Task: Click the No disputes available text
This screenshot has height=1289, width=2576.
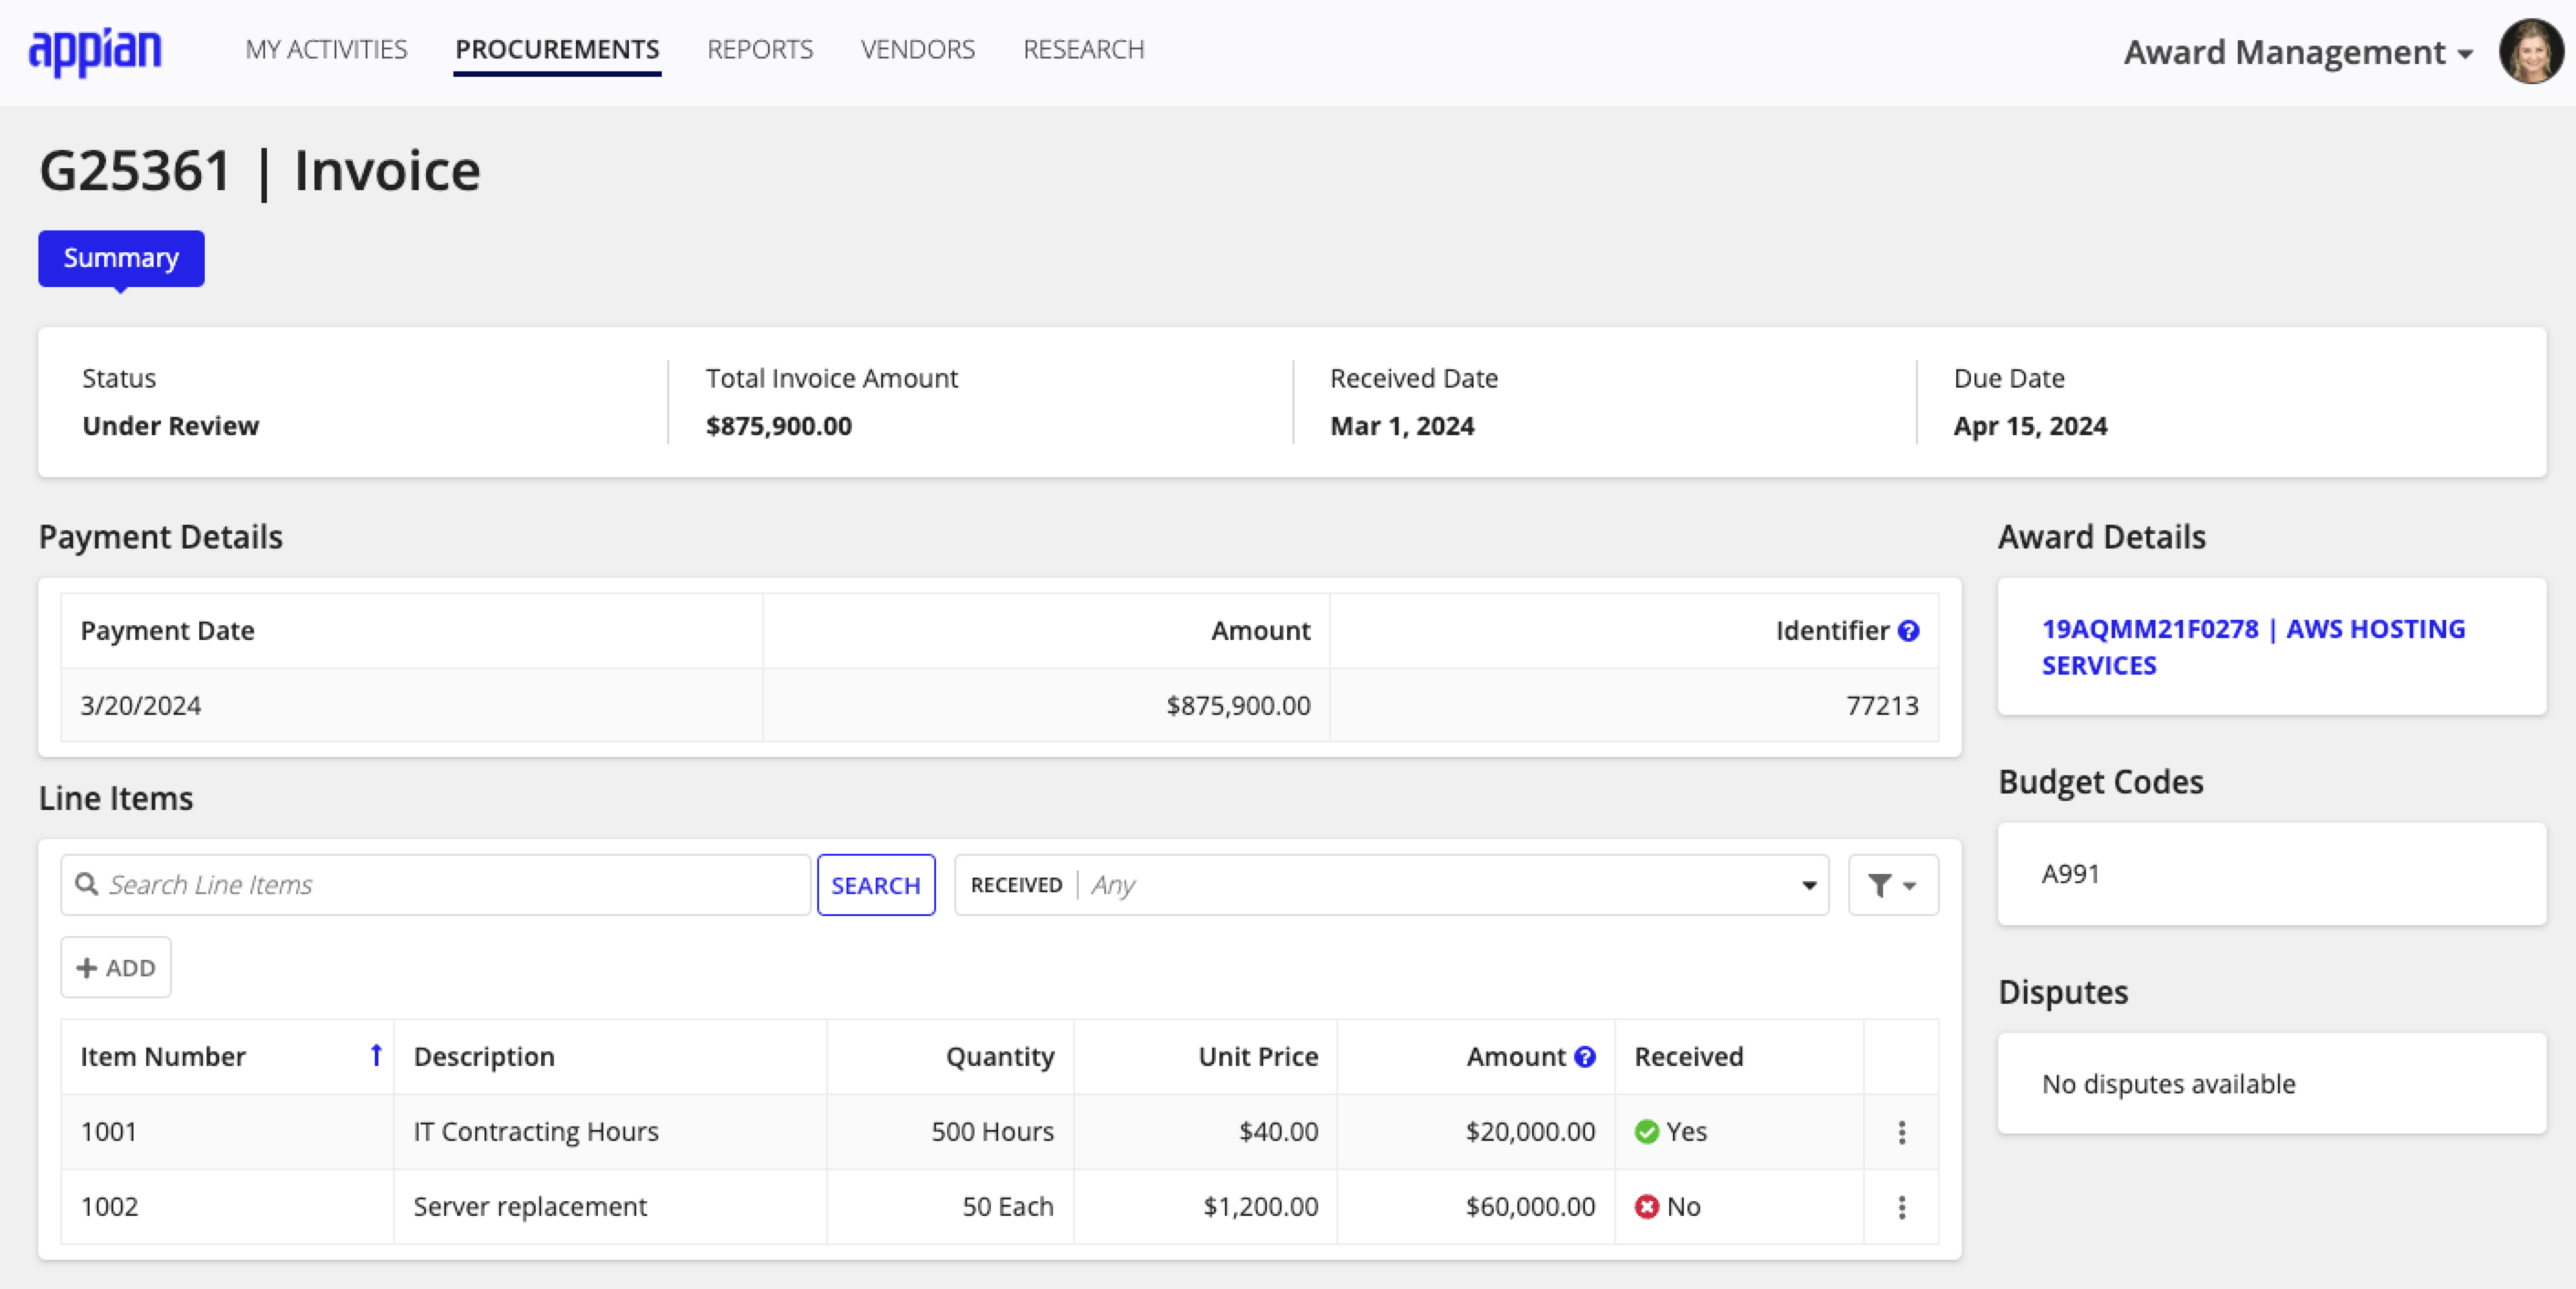Action: (2168, 1084)
